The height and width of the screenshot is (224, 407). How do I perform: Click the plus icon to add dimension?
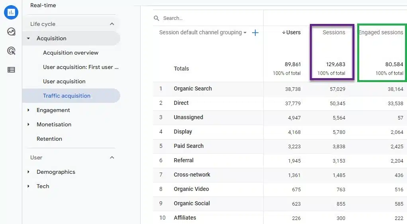click(x=255, y=32)
